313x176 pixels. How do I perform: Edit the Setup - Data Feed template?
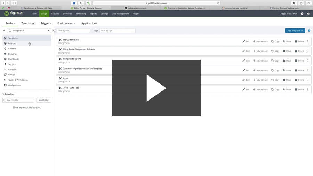[x=246, y=90]
